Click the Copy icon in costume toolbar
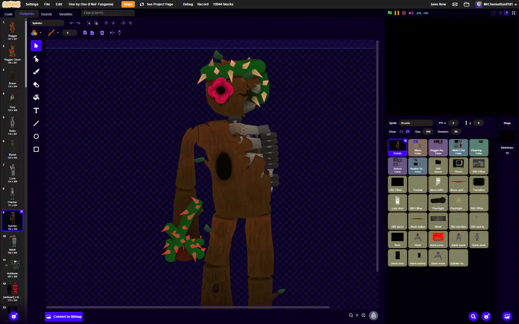Image resolution: width=519 pixels, height=324 pixels. pos(85,33)
